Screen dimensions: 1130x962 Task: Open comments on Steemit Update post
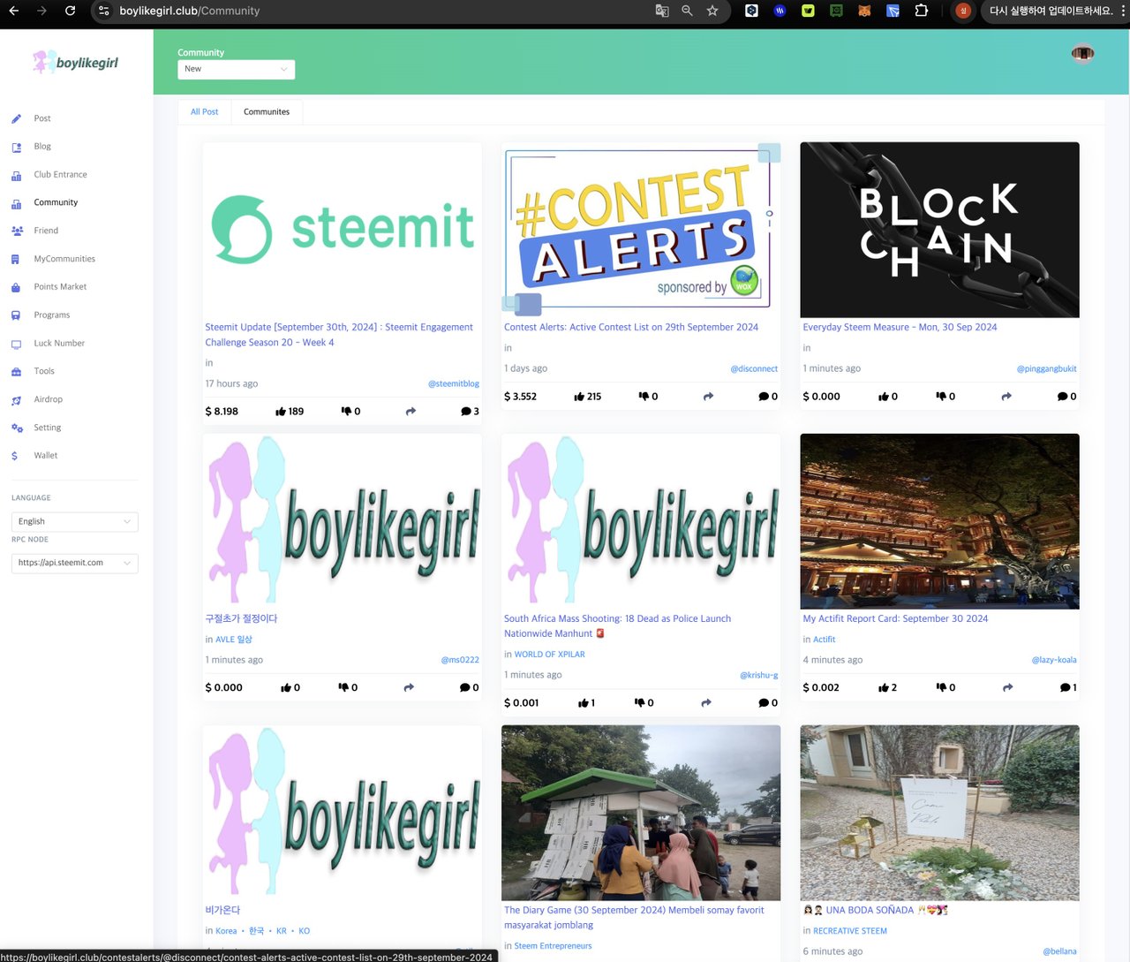pyautogui.click(x=466, y=412)
